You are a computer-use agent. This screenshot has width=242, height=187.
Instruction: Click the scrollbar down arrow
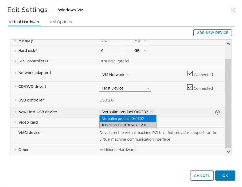pyautogui.click(x=228, y=151)
